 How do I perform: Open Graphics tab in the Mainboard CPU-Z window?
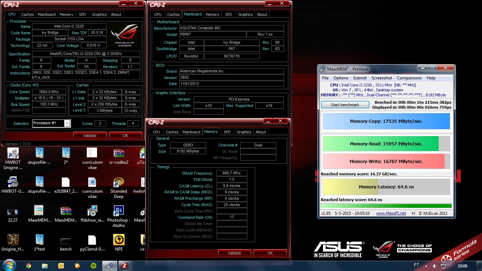245,14
